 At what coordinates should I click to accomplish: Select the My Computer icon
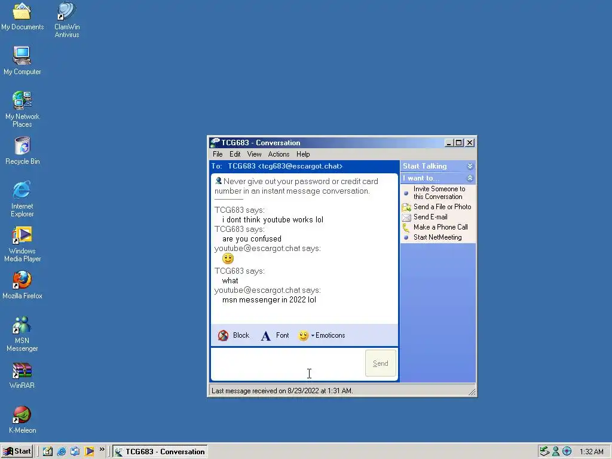[x=22, y=60]
